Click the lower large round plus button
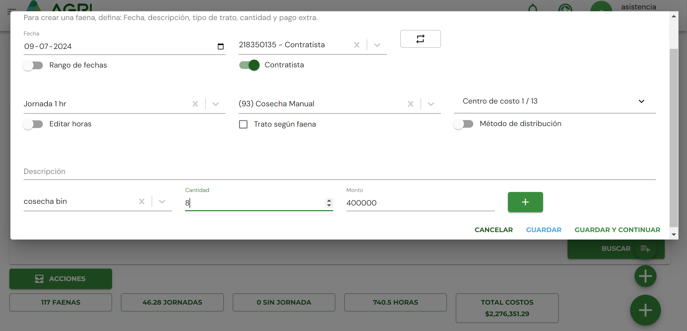 pyautogui.click(x=645, y=310)
